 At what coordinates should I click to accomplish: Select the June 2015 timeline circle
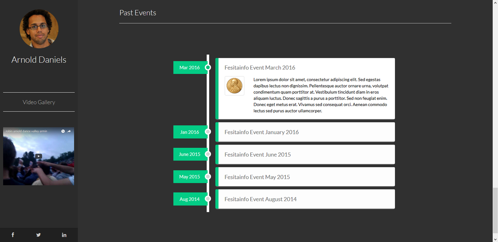(208, 154)
